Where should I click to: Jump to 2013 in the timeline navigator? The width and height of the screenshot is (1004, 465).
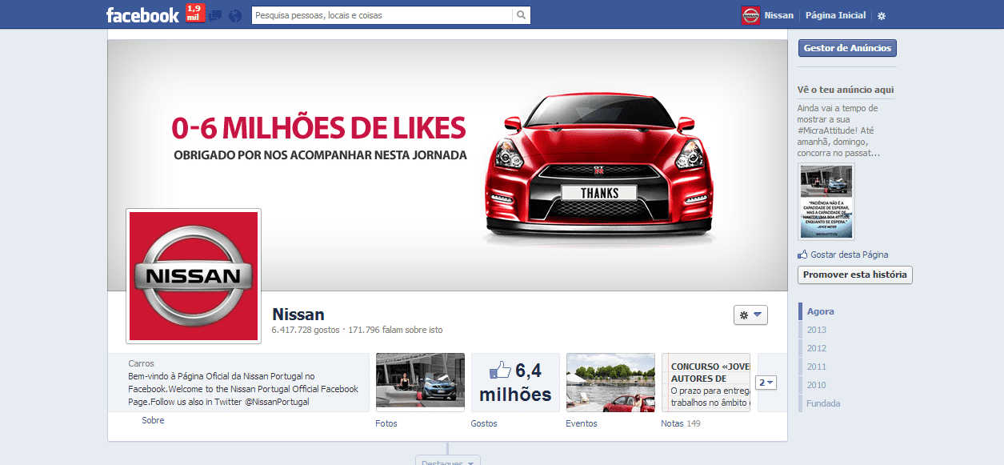pos(817,330)
